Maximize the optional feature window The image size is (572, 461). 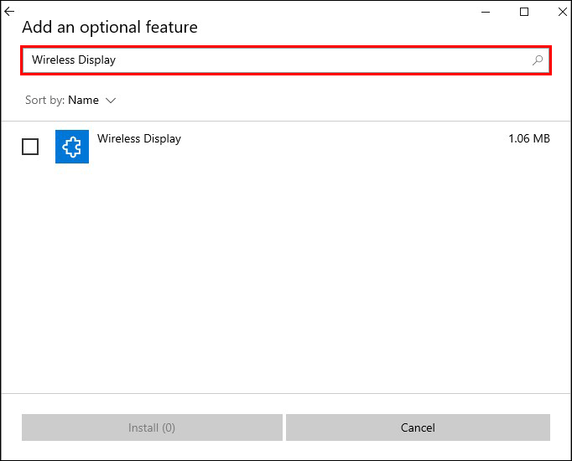click(x=524, y=12)
